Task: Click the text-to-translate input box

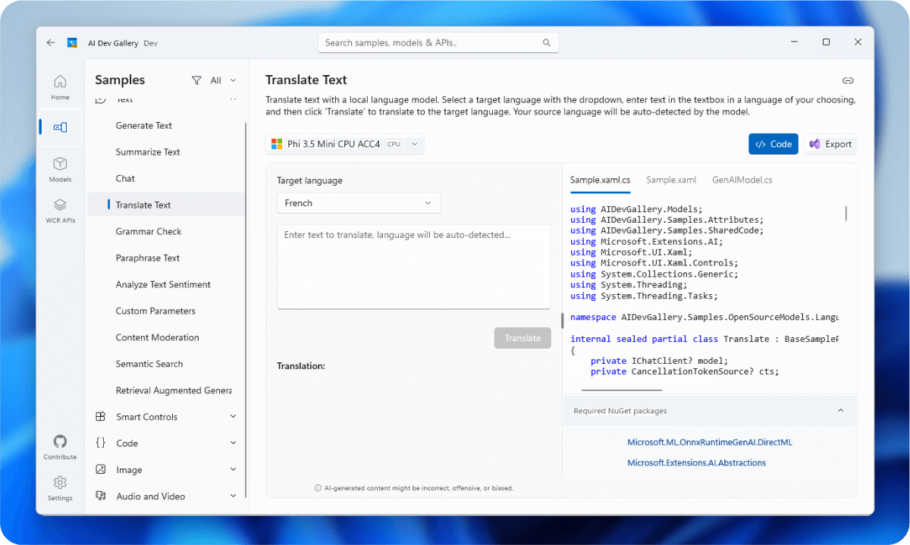Action: [413, 265]
